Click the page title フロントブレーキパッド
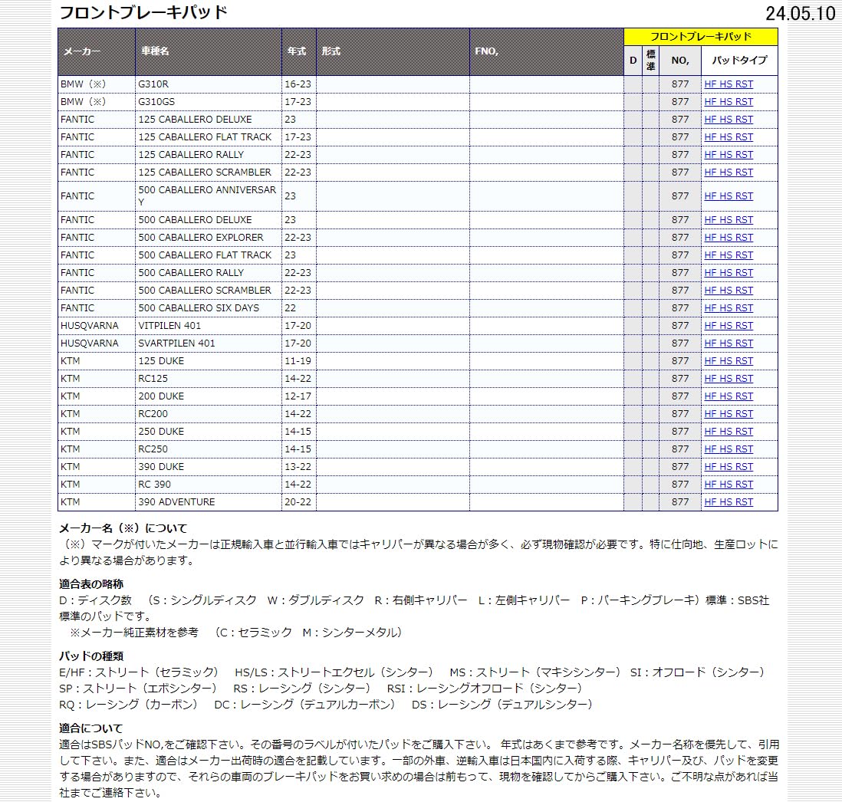This screenshot has width=842, height=802. [143, 12]
